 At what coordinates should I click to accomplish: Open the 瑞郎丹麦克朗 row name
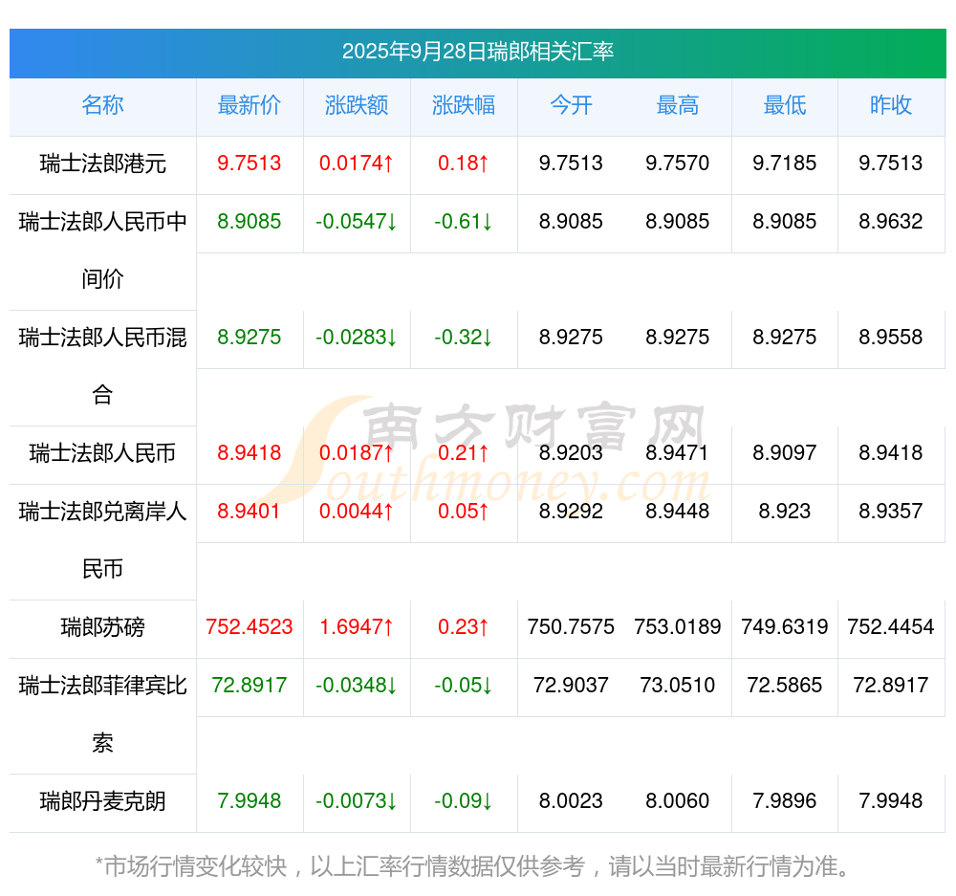coord(102,801)
